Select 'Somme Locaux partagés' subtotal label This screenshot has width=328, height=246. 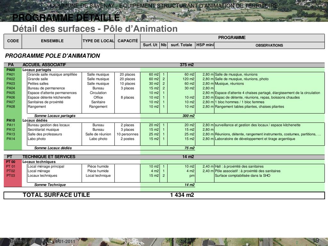coord(55,116)
